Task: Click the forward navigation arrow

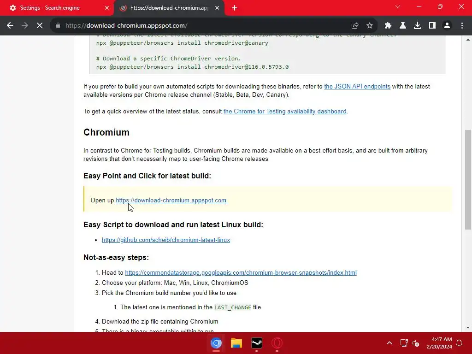Action: [x=25, y=26]
